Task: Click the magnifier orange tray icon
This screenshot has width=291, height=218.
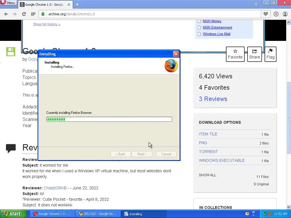Action: click(x=270, y=214)
